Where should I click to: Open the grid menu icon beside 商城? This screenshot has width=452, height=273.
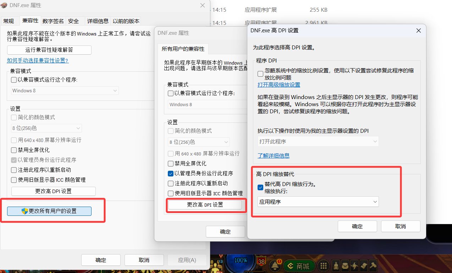tap(323, 266)
